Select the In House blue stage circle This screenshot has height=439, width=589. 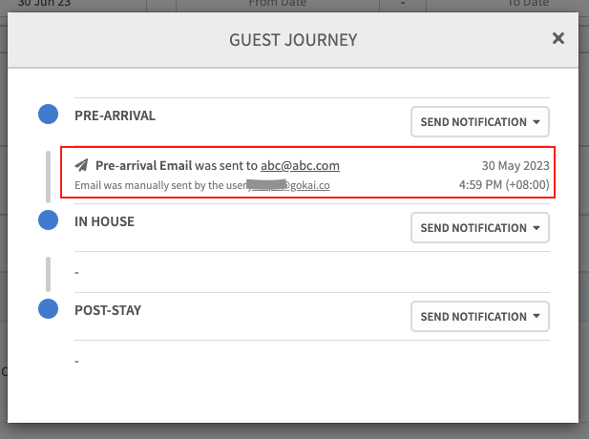pos(49,220)
